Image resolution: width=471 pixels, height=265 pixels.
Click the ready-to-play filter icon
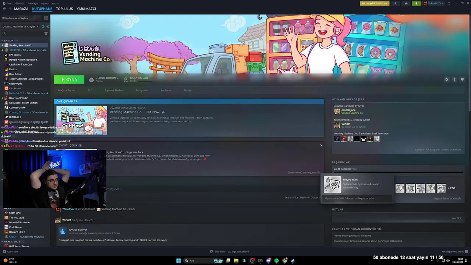47,26
